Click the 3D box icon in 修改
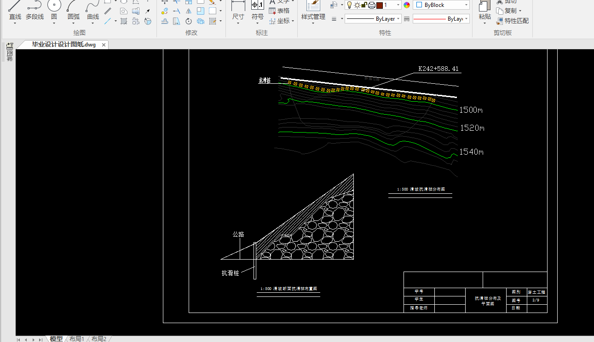 (x=201, y=21)
